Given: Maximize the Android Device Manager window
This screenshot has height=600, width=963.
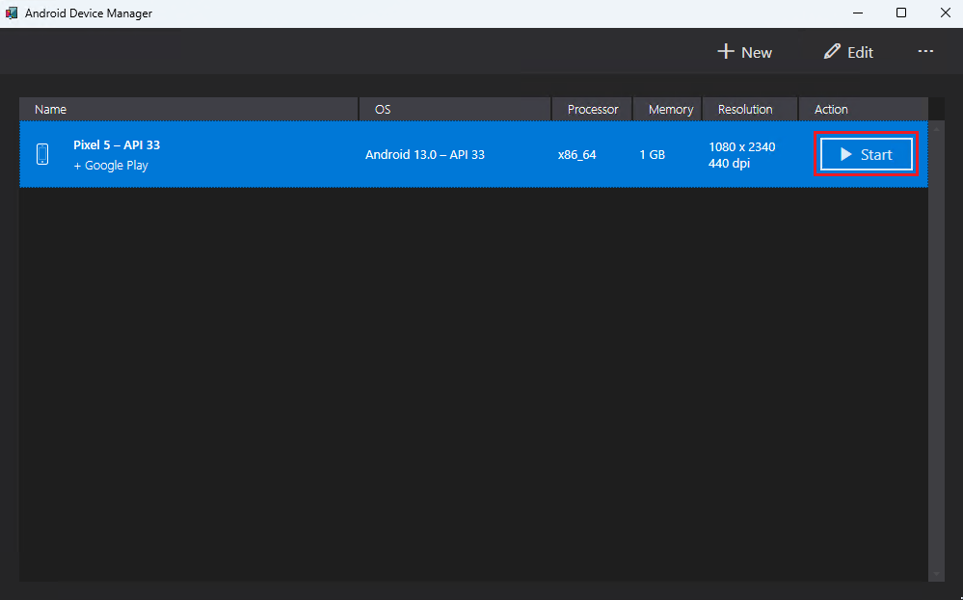Looking at the screenshot, I should 900,13.
